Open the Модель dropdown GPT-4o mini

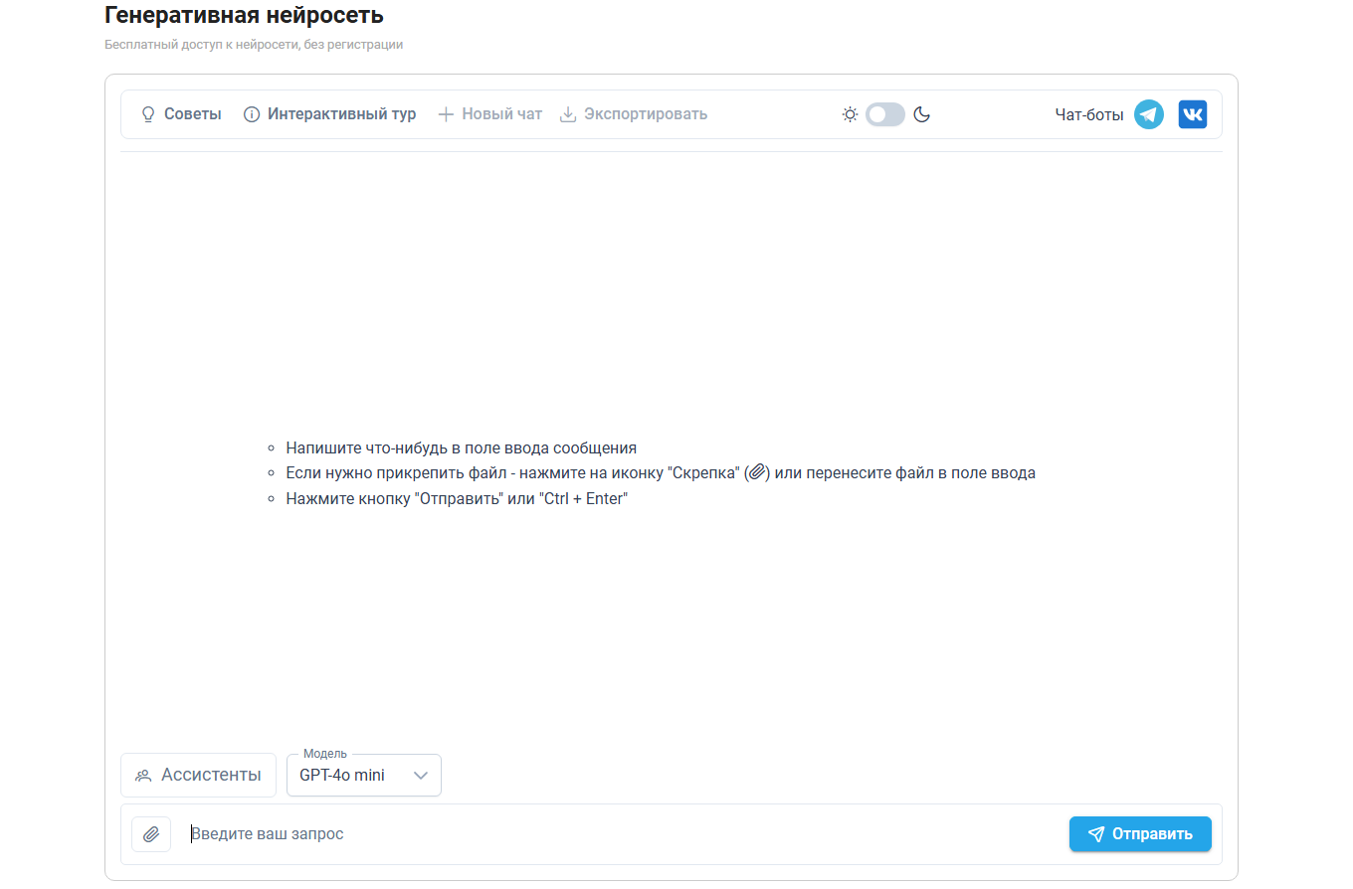click(364, 775)
